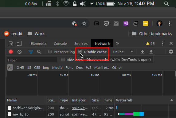This screenshot has width=176, height=118.
Task: Click the Filter text input
Action: click(x=32, y=60)
